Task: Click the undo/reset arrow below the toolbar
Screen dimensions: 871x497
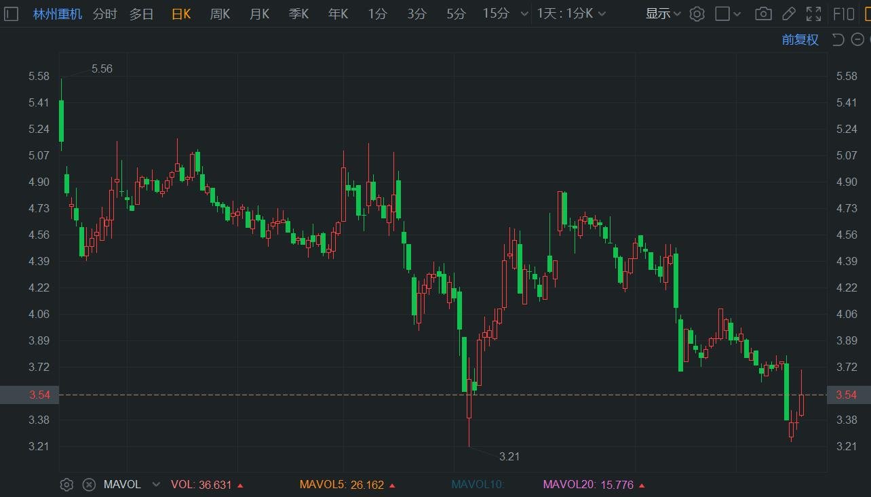Action: 838,39
